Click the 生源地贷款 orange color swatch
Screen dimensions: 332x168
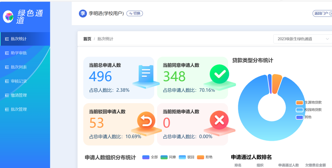point(299,102)
